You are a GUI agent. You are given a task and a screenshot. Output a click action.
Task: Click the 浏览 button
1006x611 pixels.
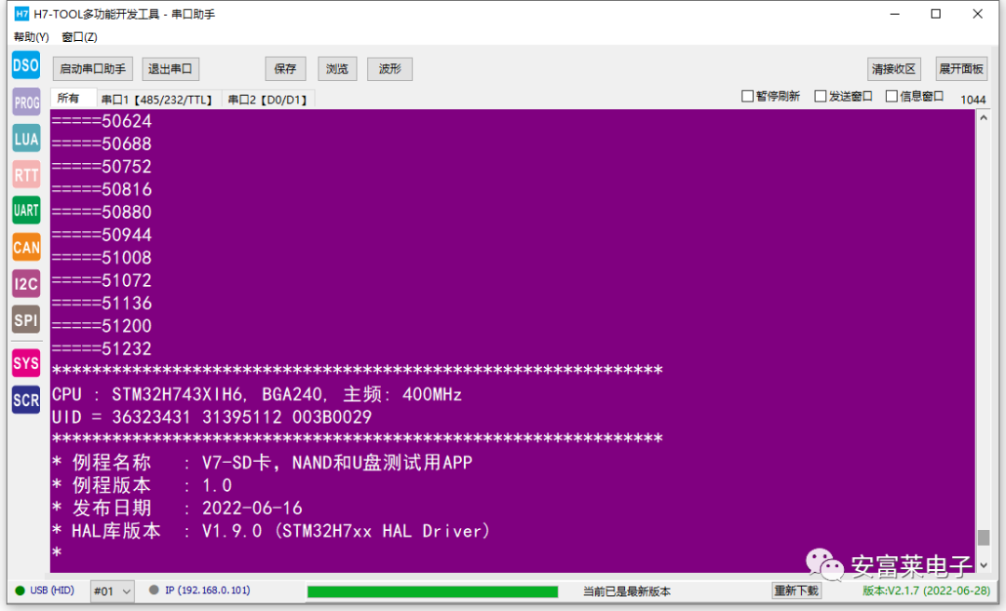337,69
